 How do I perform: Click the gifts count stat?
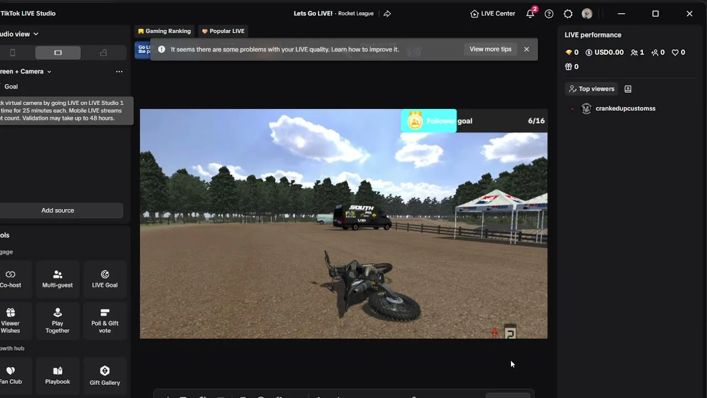572,67
